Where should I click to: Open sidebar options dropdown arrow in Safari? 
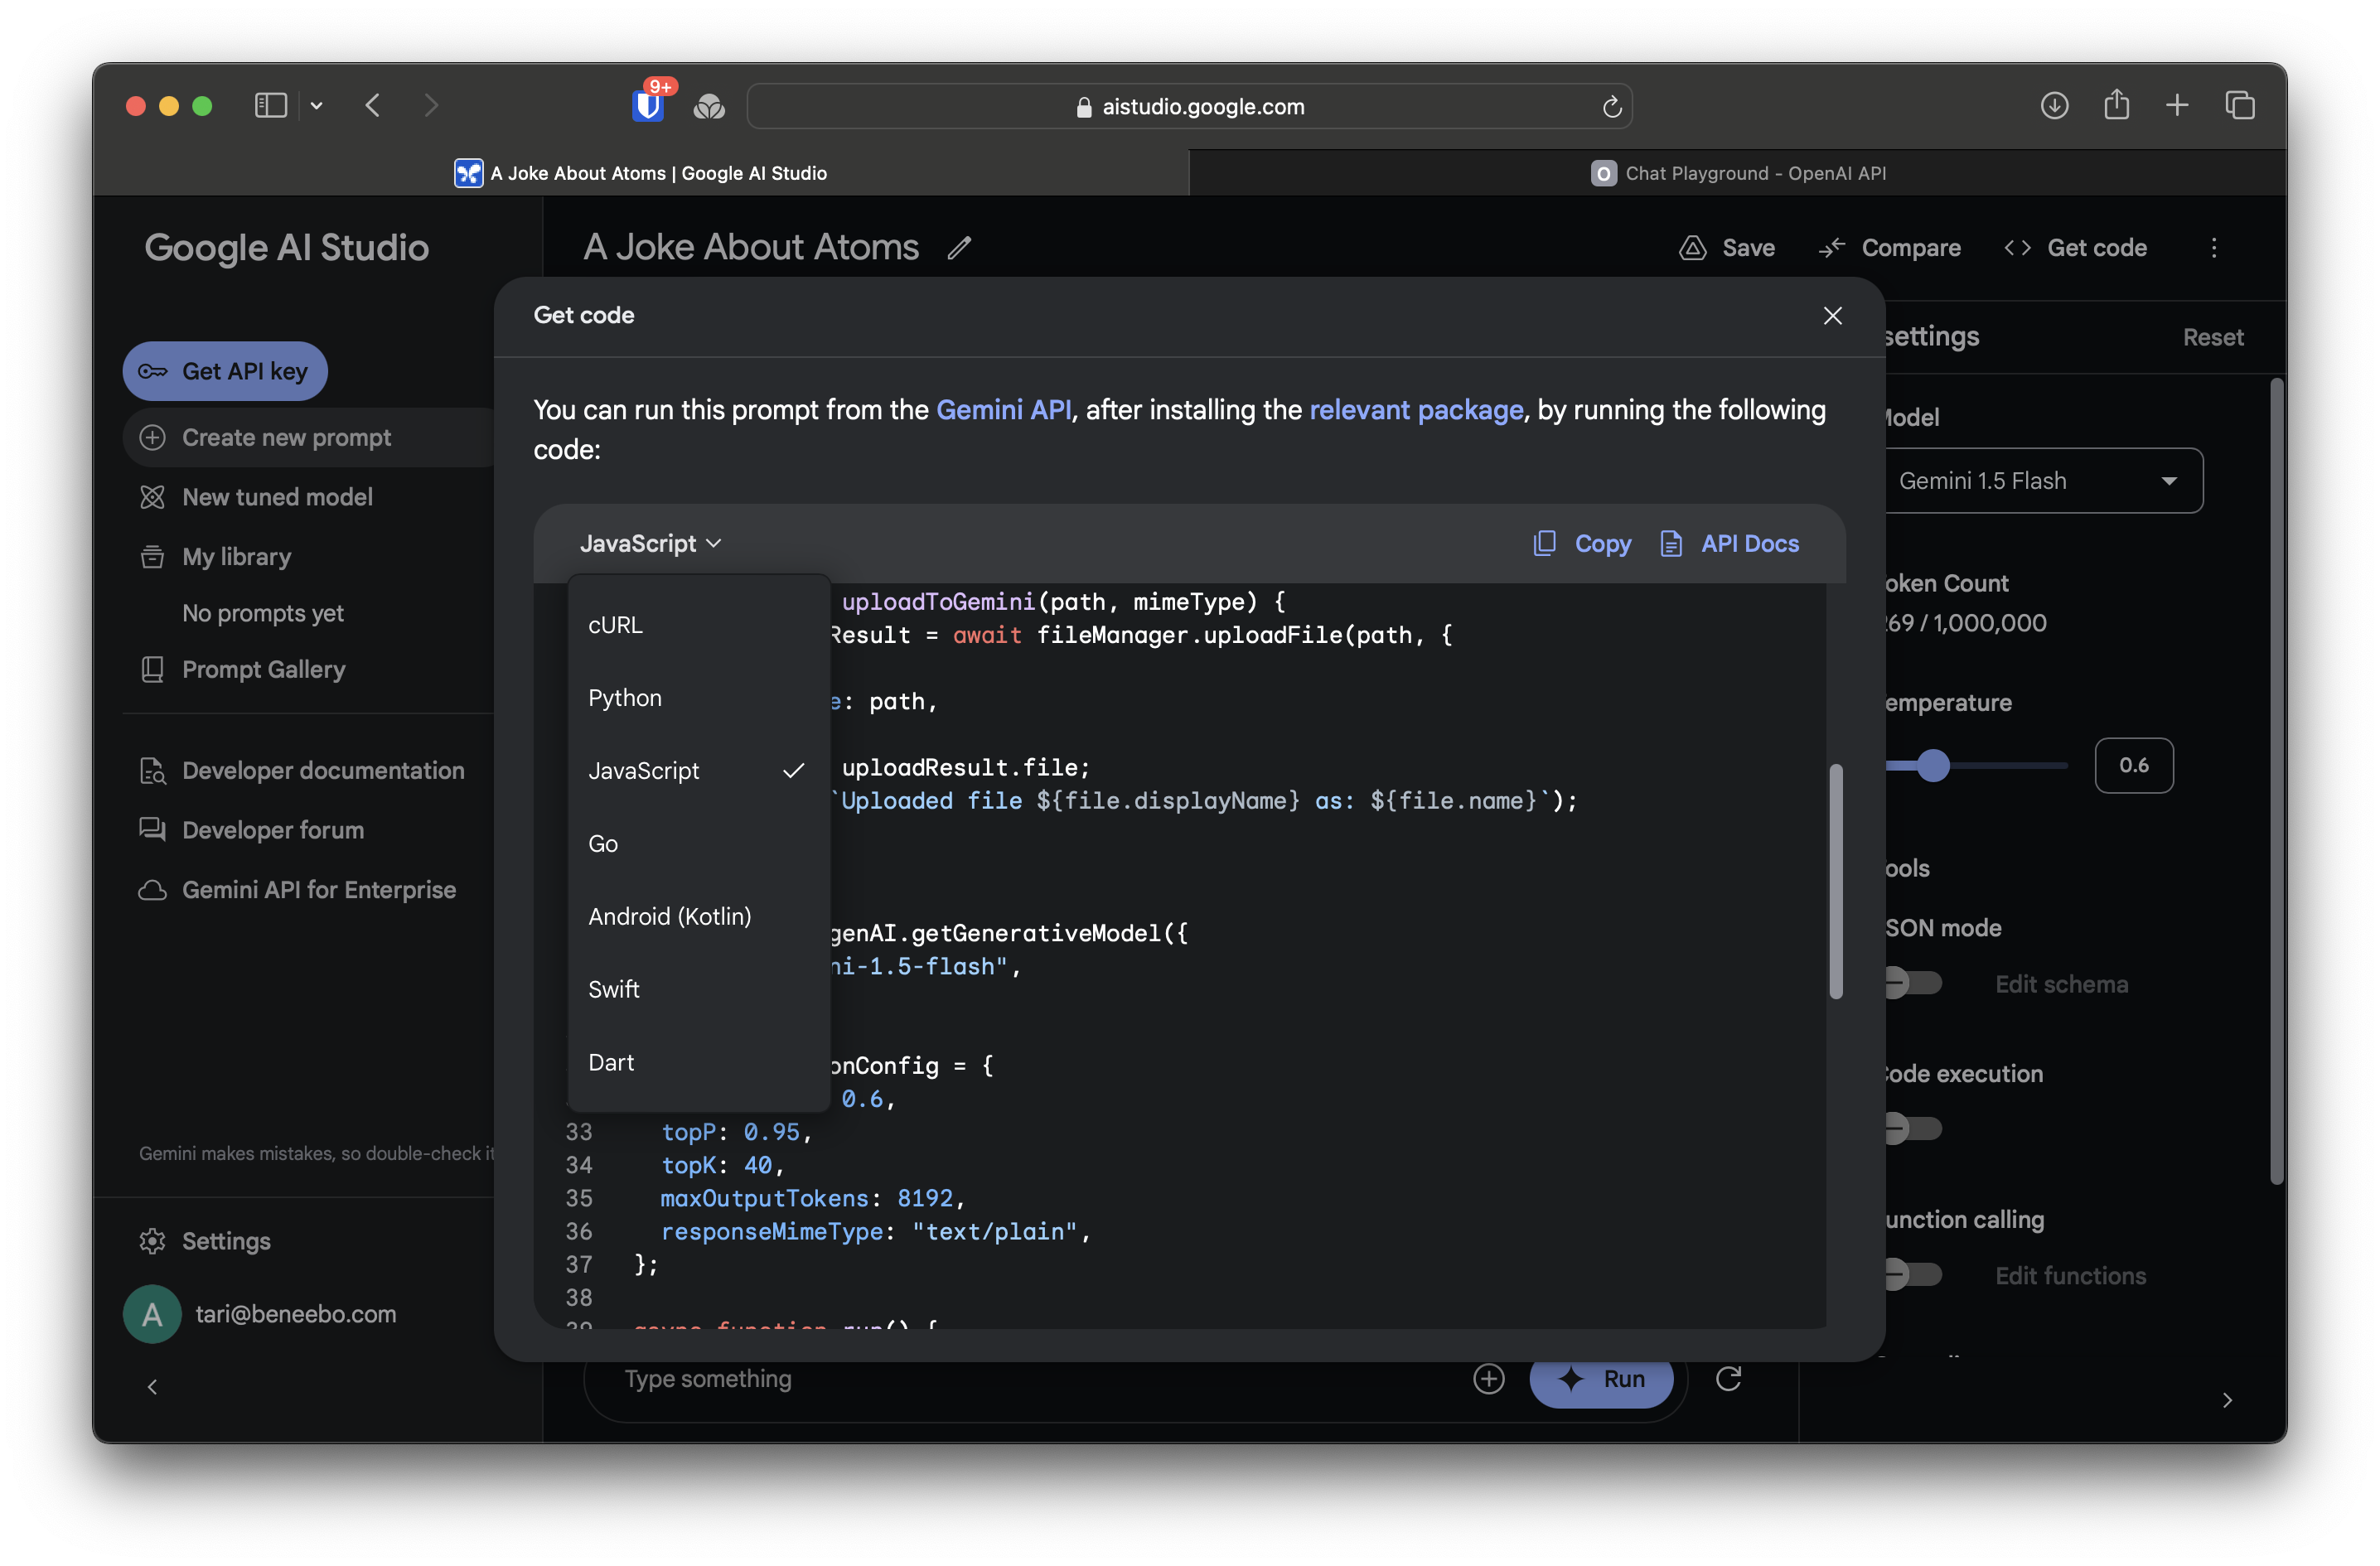[317, 106]
